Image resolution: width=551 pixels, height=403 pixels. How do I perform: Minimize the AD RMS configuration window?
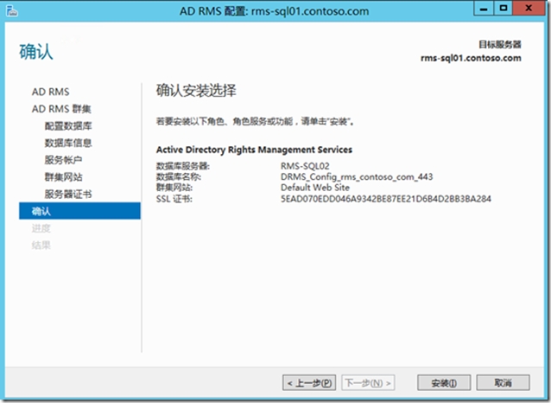tap(484, 9)
